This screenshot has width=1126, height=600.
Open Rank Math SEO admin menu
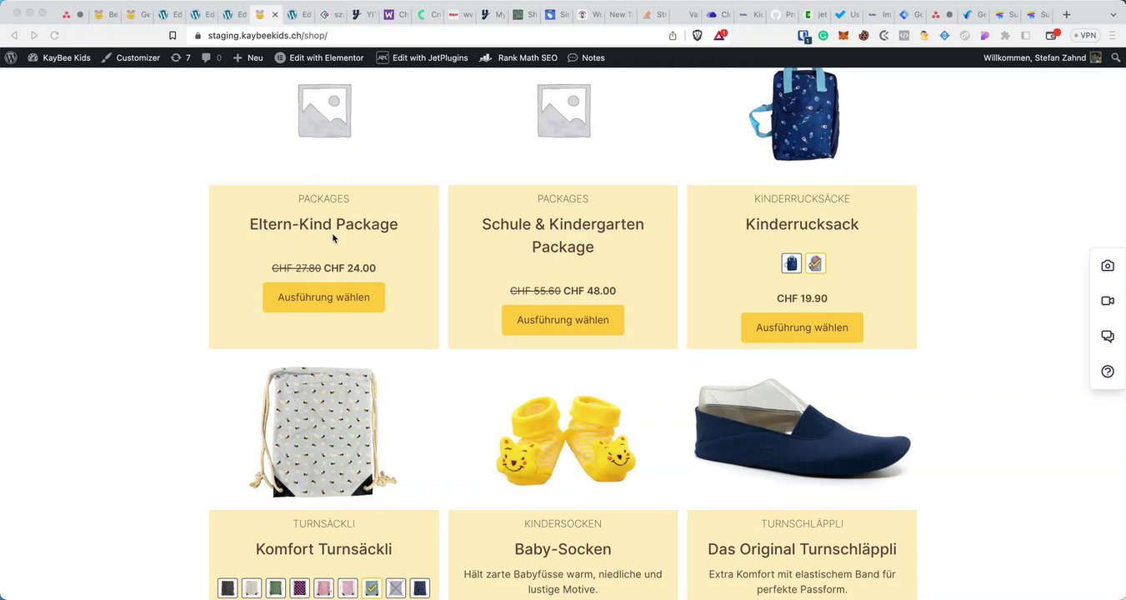pos(518,57)
